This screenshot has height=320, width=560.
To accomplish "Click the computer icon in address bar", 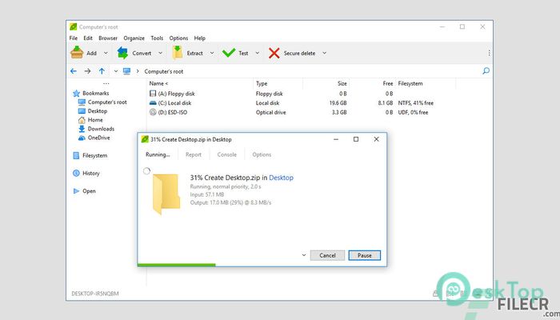I will pyautogui.click(x=126, y=71).
